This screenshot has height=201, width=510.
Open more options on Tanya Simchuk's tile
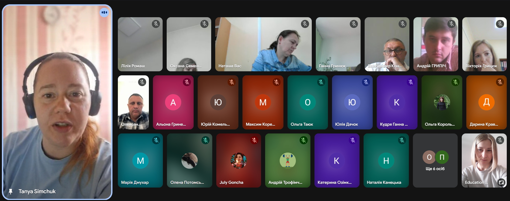(x=104, y=12)
